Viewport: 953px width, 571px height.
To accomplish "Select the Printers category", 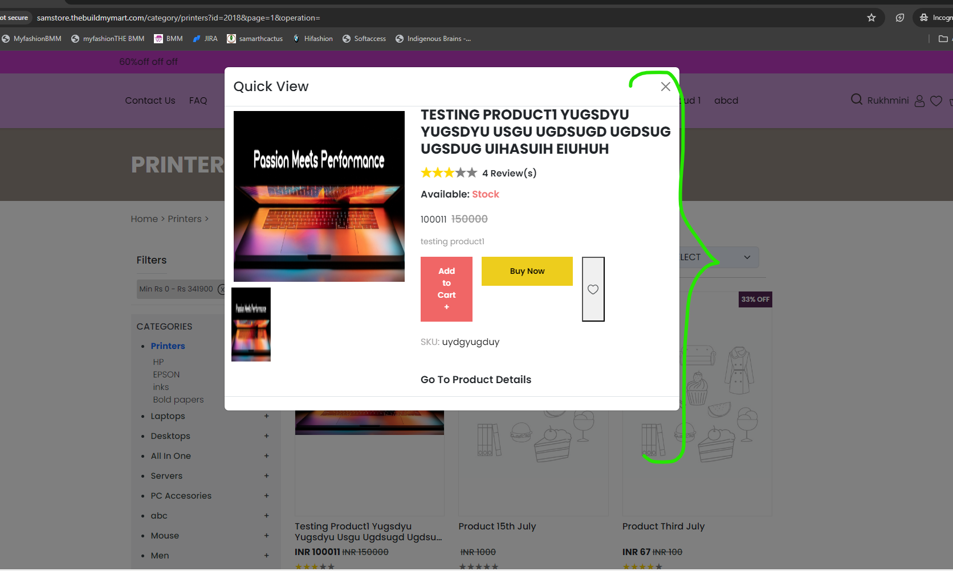I will point(168,346).
